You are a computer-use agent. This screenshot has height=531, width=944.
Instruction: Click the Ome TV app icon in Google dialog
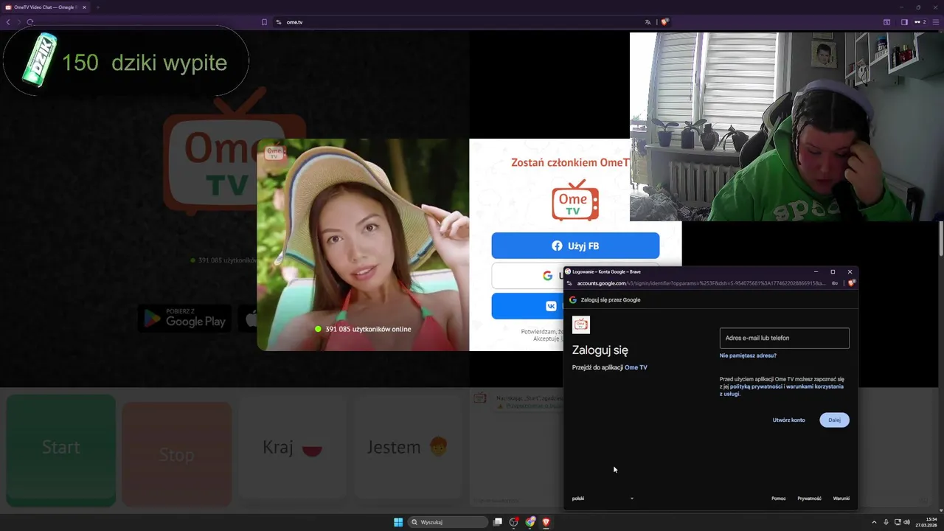coord(581,324)
